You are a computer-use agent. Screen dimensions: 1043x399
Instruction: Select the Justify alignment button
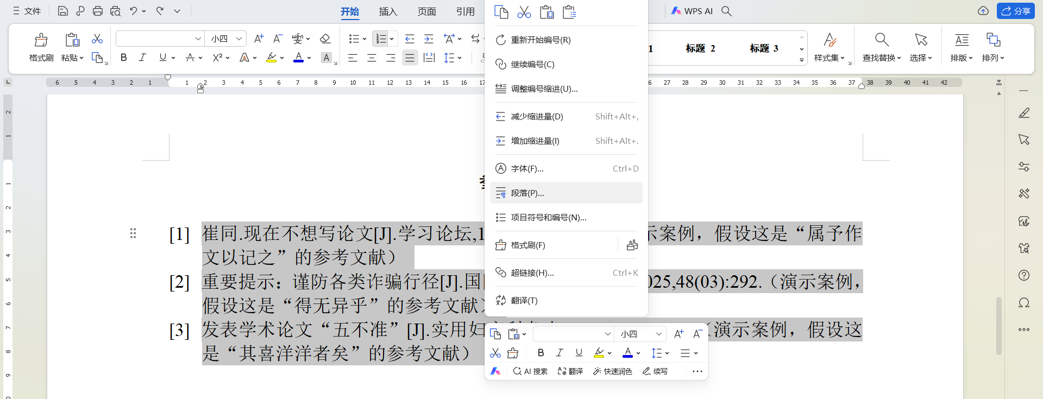[410, 58]
